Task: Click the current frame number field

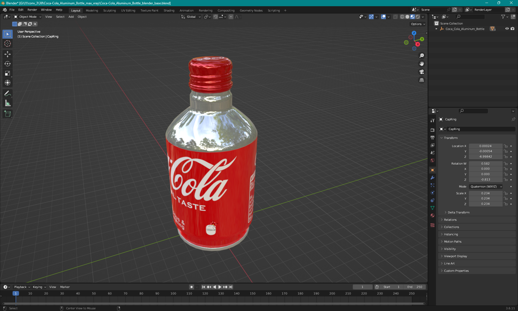Action: tap(362, 287)
